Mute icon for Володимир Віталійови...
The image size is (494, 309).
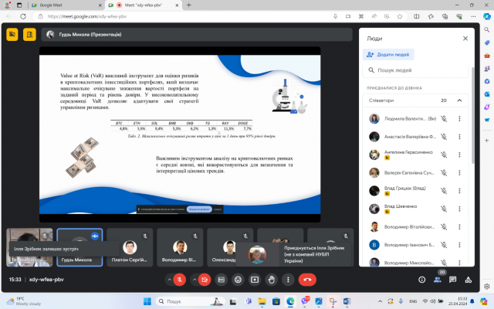coord(444,226)
